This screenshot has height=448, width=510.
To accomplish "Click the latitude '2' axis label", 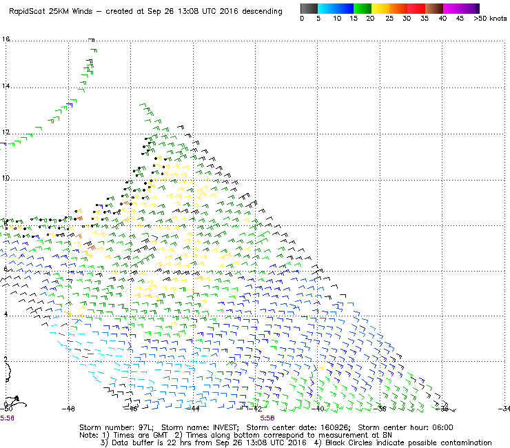I will 6,359.
